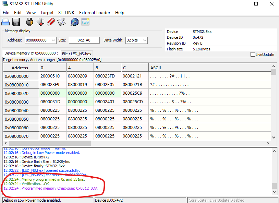The image size is (279, 203).
Task: Select memory cell 08000319
Action: pos(80,85)
